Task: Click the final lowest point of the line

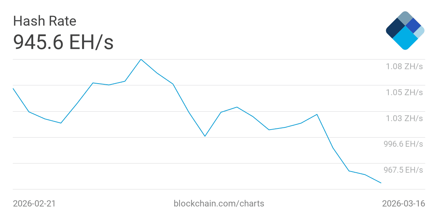Action: [381, 183]
